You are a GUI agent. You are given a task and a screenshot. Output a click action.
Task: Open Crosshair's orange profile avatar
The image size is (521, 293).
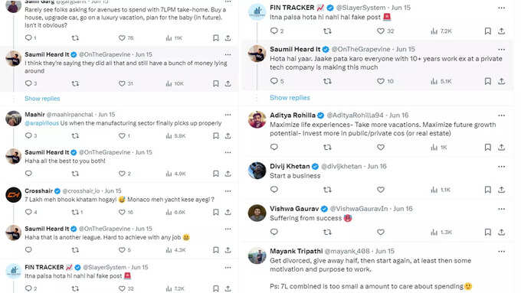click(14, 195)
